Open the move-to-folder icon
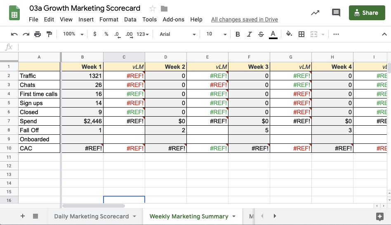Viewport: 391px width, 225px height. coord(164,9)
